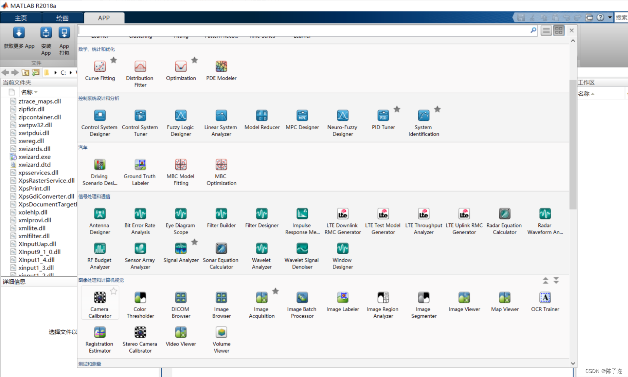Screen dimensions: 628x377
Task: Select the APP tab
Action: [x=104, y=18]
